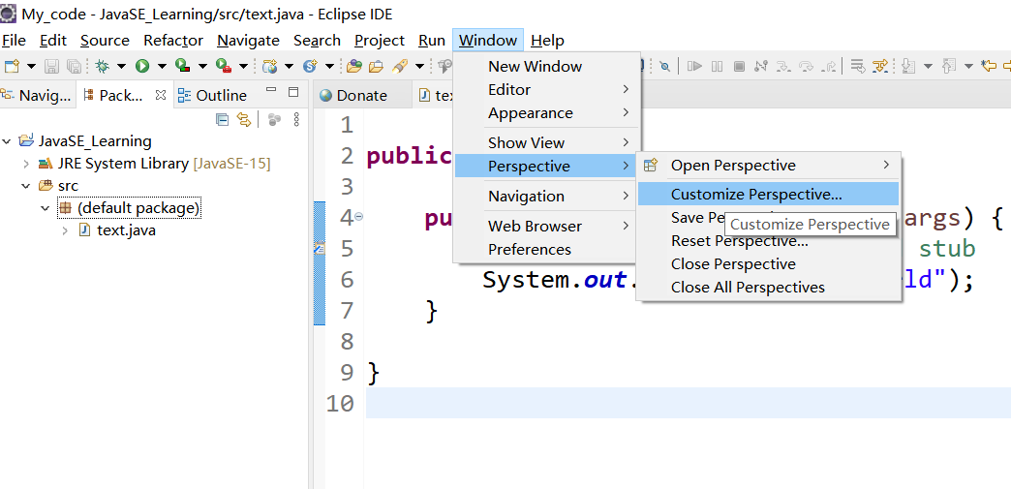Open Package Explorer view menu (three dots)
The image size is (1011, 489).
296,119
